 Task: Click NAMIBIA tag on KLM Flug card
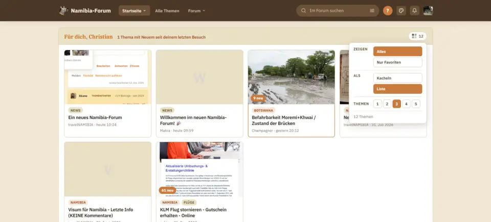[x=170, y=202]
